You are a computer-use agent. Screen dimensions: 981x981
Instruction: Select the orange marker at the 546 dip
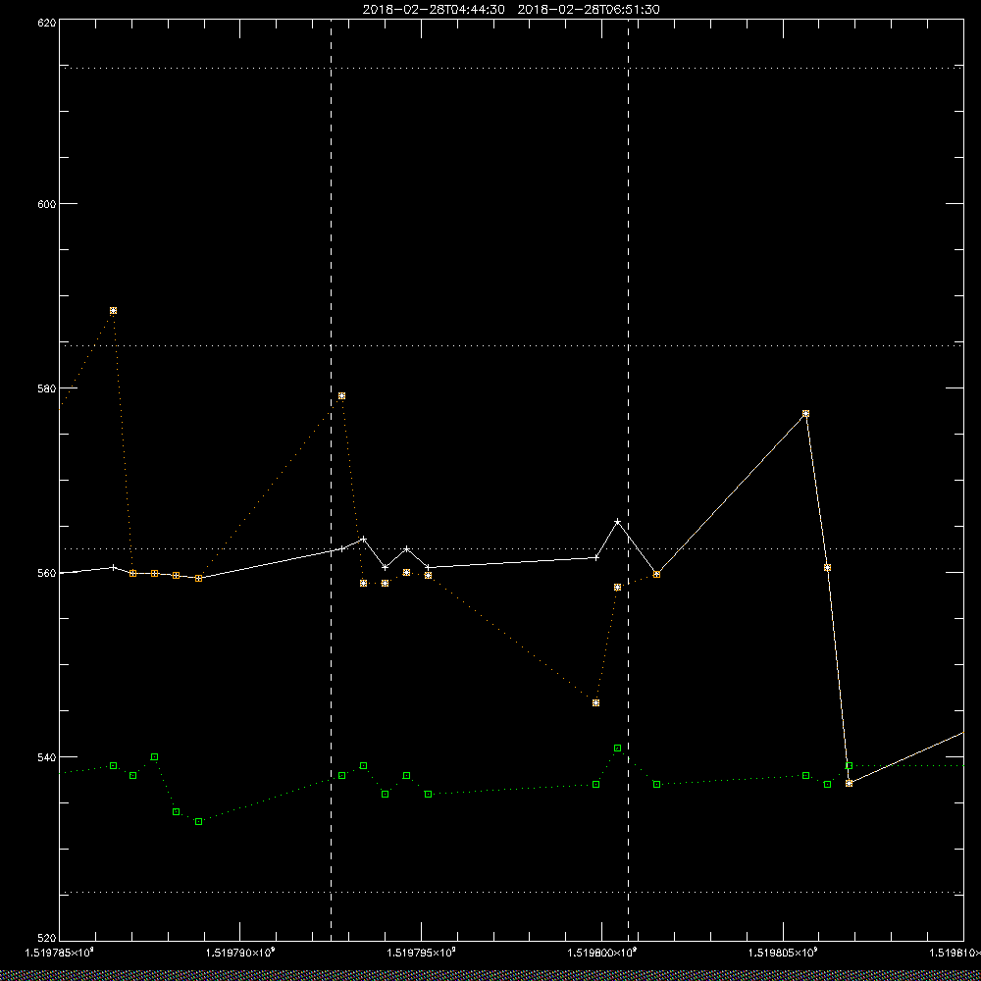click(595, 702)
